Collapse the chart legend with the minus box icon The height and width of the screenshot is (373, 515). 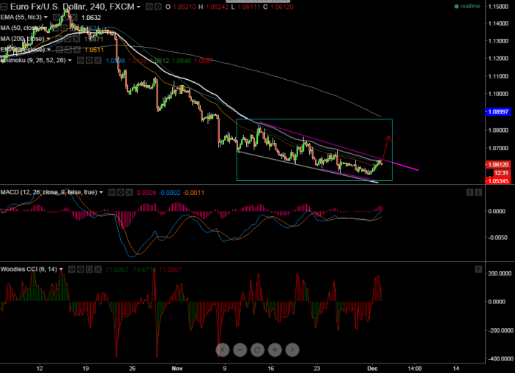coord(4,7)
